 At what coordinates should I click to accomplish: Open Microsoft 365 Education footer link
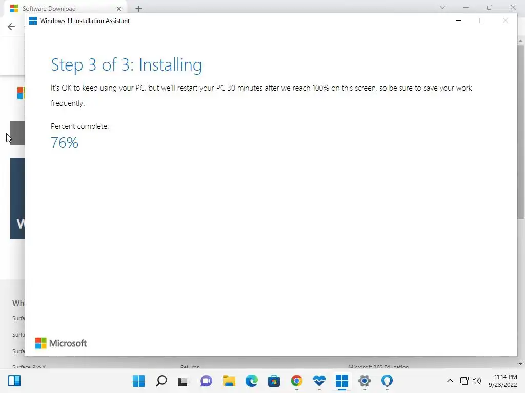[378, 367]
